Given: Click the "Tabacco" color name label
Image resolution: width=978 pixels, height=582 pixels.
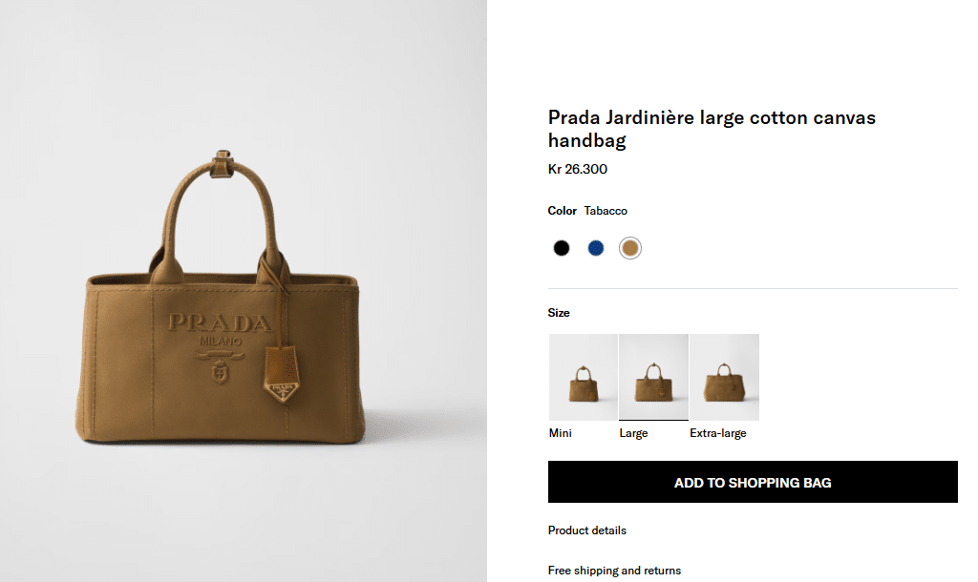Looking at the screenshot, I should click(606, 211).
